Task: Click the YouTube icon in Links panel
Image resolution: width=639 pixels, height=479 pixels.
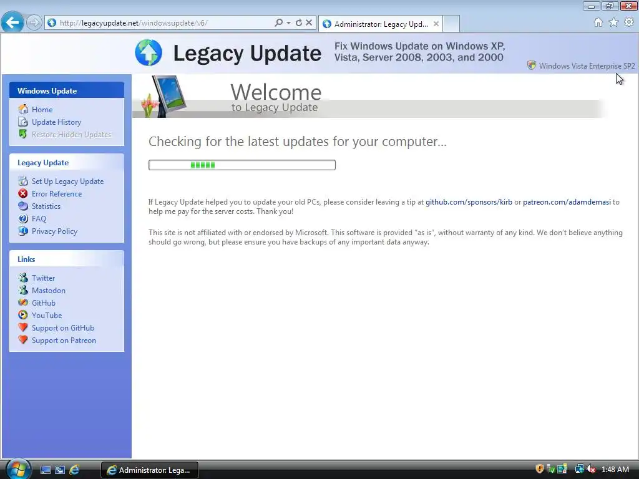Action: [x=23, y=315]
